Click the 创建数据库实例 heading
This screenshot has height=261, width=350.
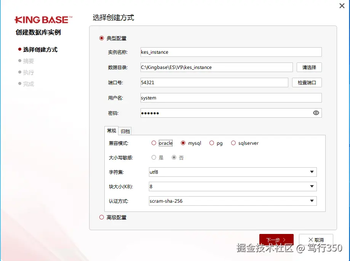tap(38, 32)
